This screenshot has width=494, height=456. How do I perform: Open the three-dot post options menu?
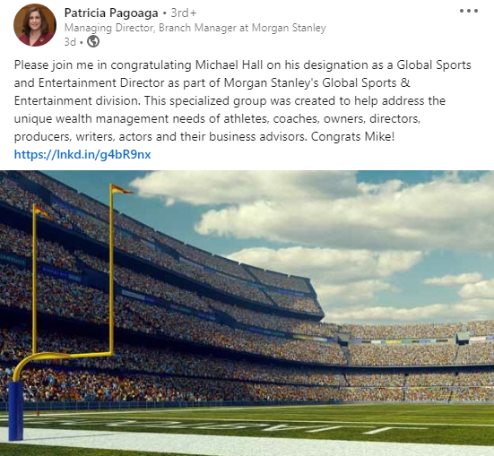[469, 11]
